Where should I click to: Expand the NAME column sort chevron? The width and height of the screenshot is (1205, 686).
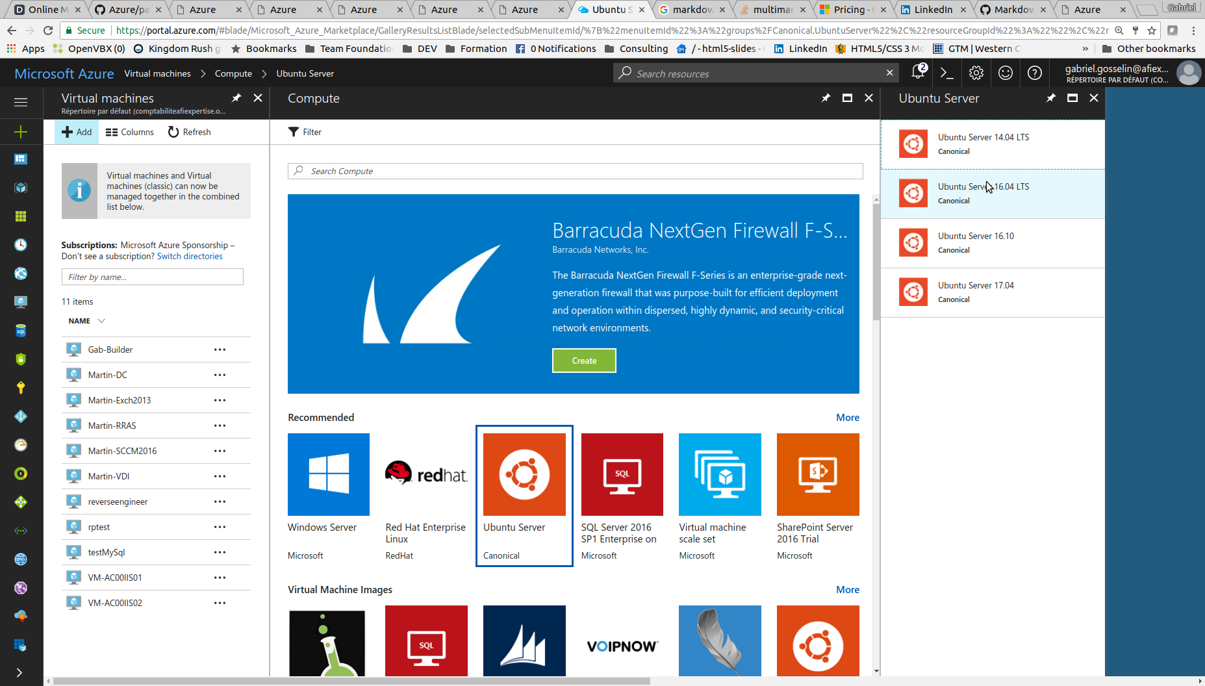click(101, 321)
